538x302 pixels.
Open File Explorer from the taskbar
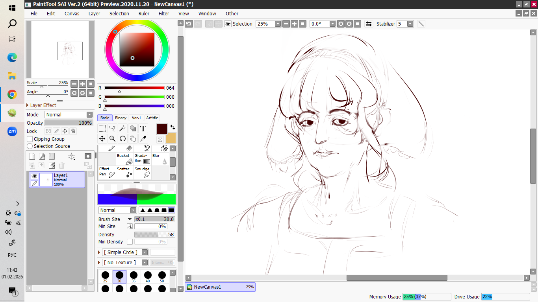(x=12, y=76)
